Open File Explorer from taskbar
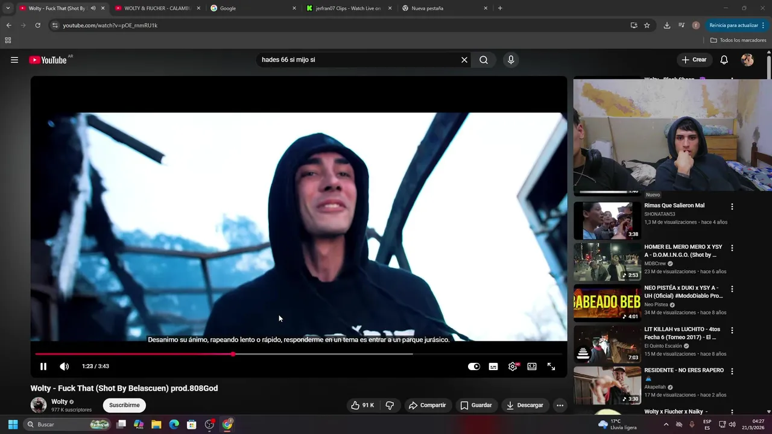The image size is (772, 434). point(156,424)
